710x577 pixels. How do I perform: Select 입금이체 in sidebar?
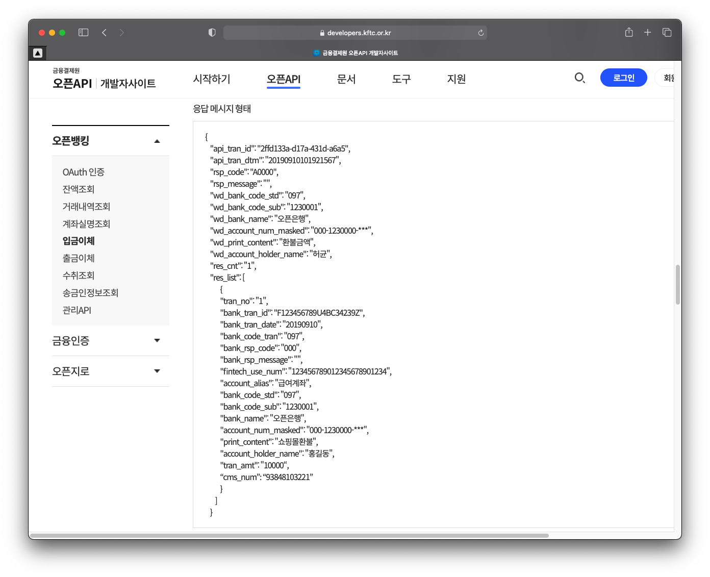coord(79,241)
